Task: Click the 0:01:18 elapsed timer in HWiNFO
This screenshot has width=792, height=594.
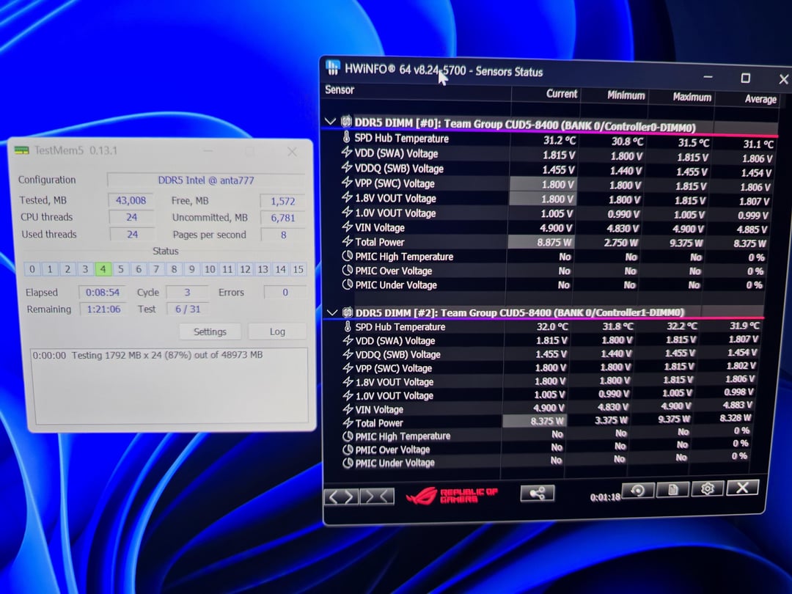Action: tap(605, 497)
